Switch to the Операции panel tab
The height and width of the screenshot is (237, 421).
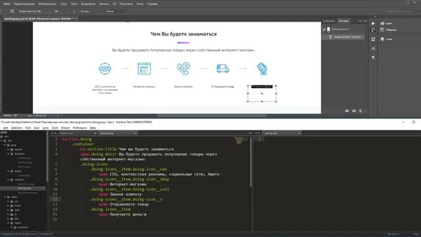[329, 20]
